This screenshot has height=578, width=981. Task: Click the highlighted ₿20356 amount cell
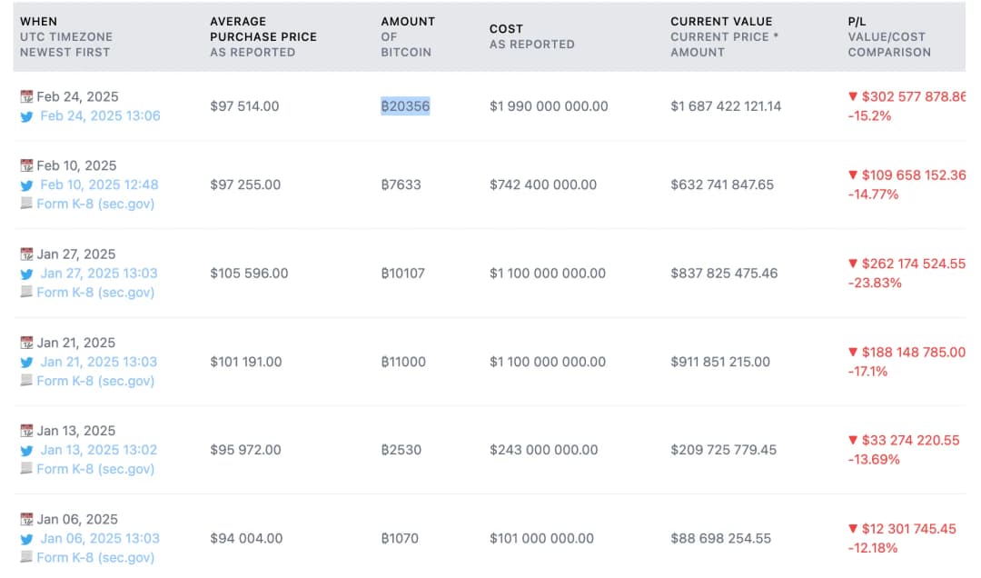point(405,106)
